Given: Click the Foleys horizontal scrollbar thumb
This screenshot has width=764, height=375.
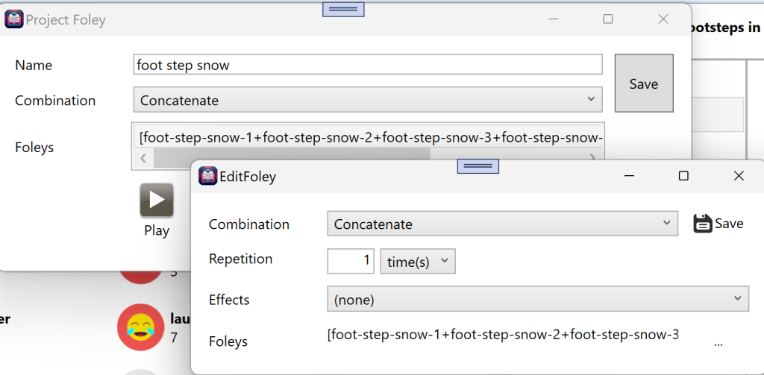Looking at the screenshot, I should 291,157.
